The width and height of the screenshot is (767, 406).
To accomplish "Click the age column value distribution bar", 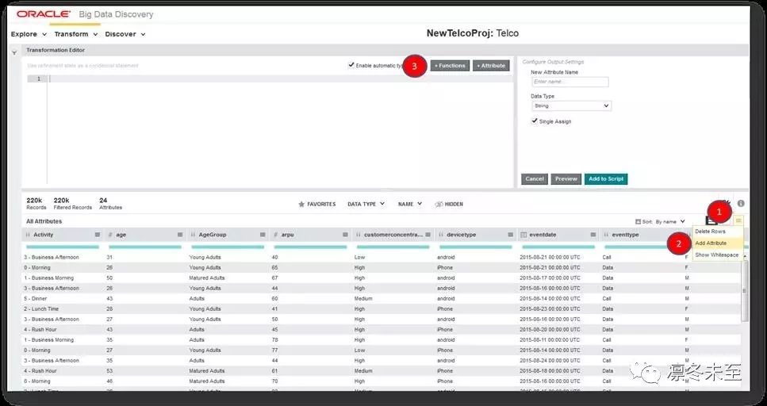I will point(145,247).
